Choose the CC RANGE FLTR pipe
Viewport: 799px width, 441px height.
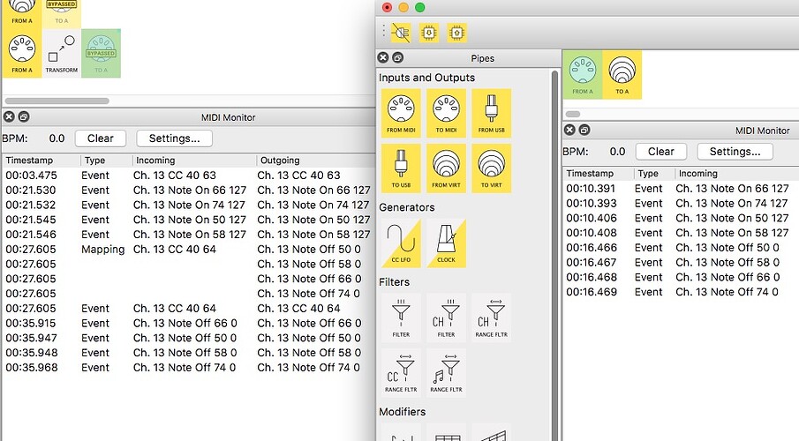click(401, 373)
